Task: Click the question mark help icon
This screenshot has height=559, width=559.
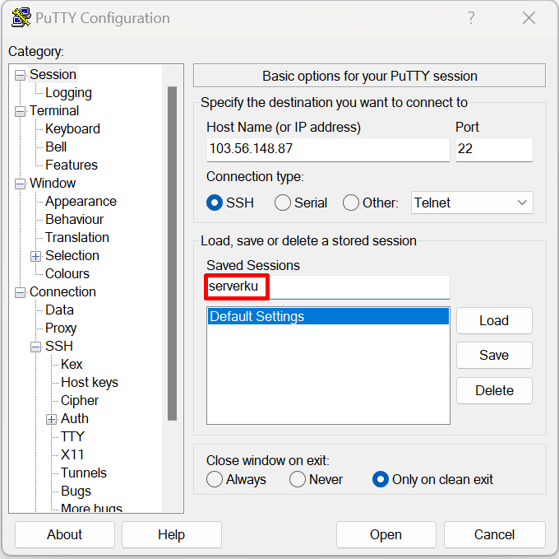Action: point(471,18)
